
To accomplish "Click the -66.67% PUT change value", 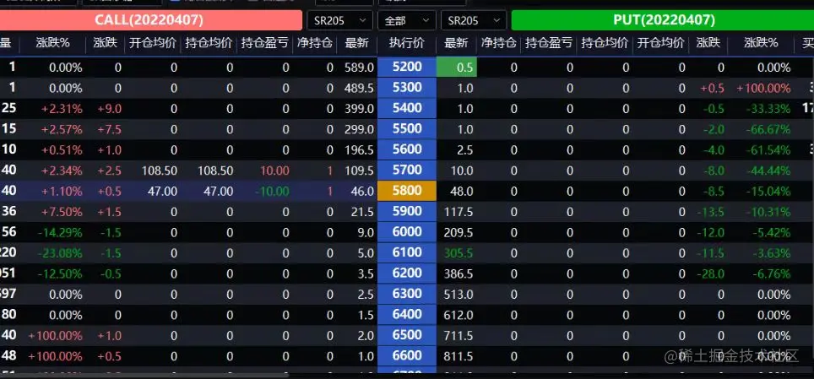I will [768, 129].
